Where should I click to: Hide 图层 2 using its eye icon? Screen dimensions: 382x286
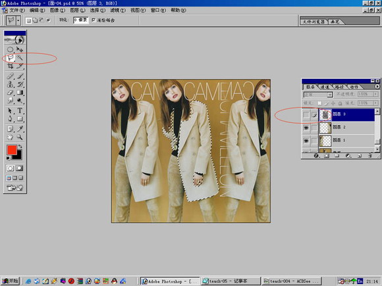point(306,128)
